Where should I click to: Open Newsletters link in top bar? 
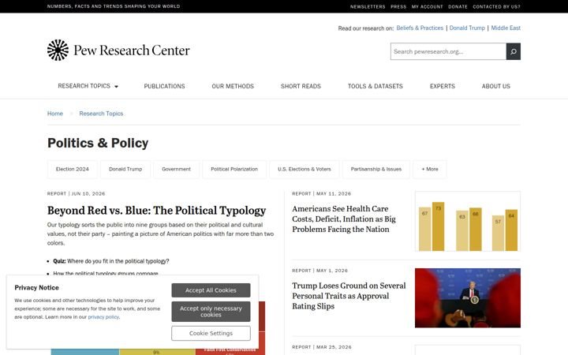(x=368, y=6)
